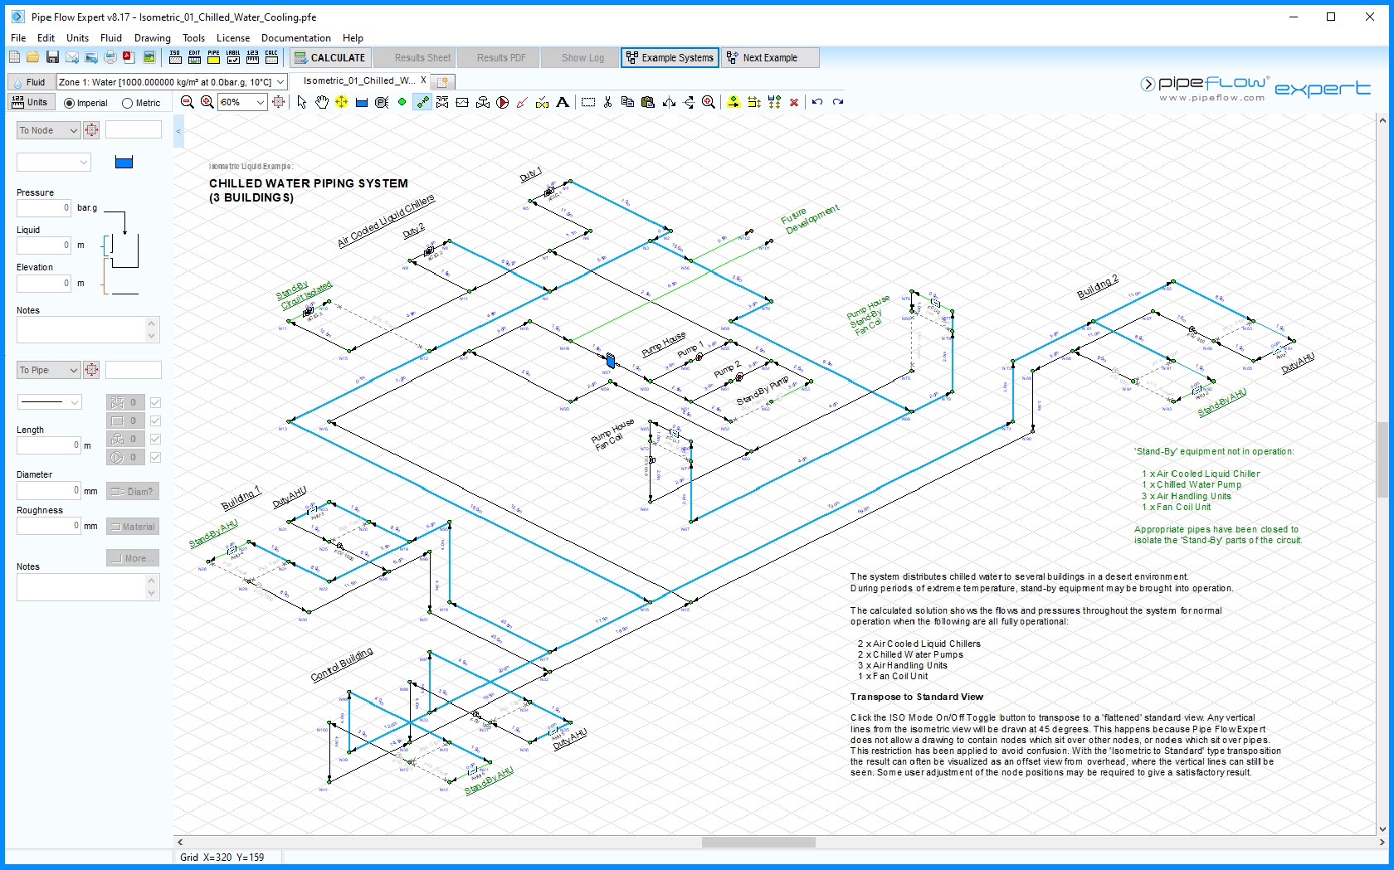This screenshot has width=1394, height=870.
Task: Click the LABEL options toolbar icon
Action: pos(233,57)
